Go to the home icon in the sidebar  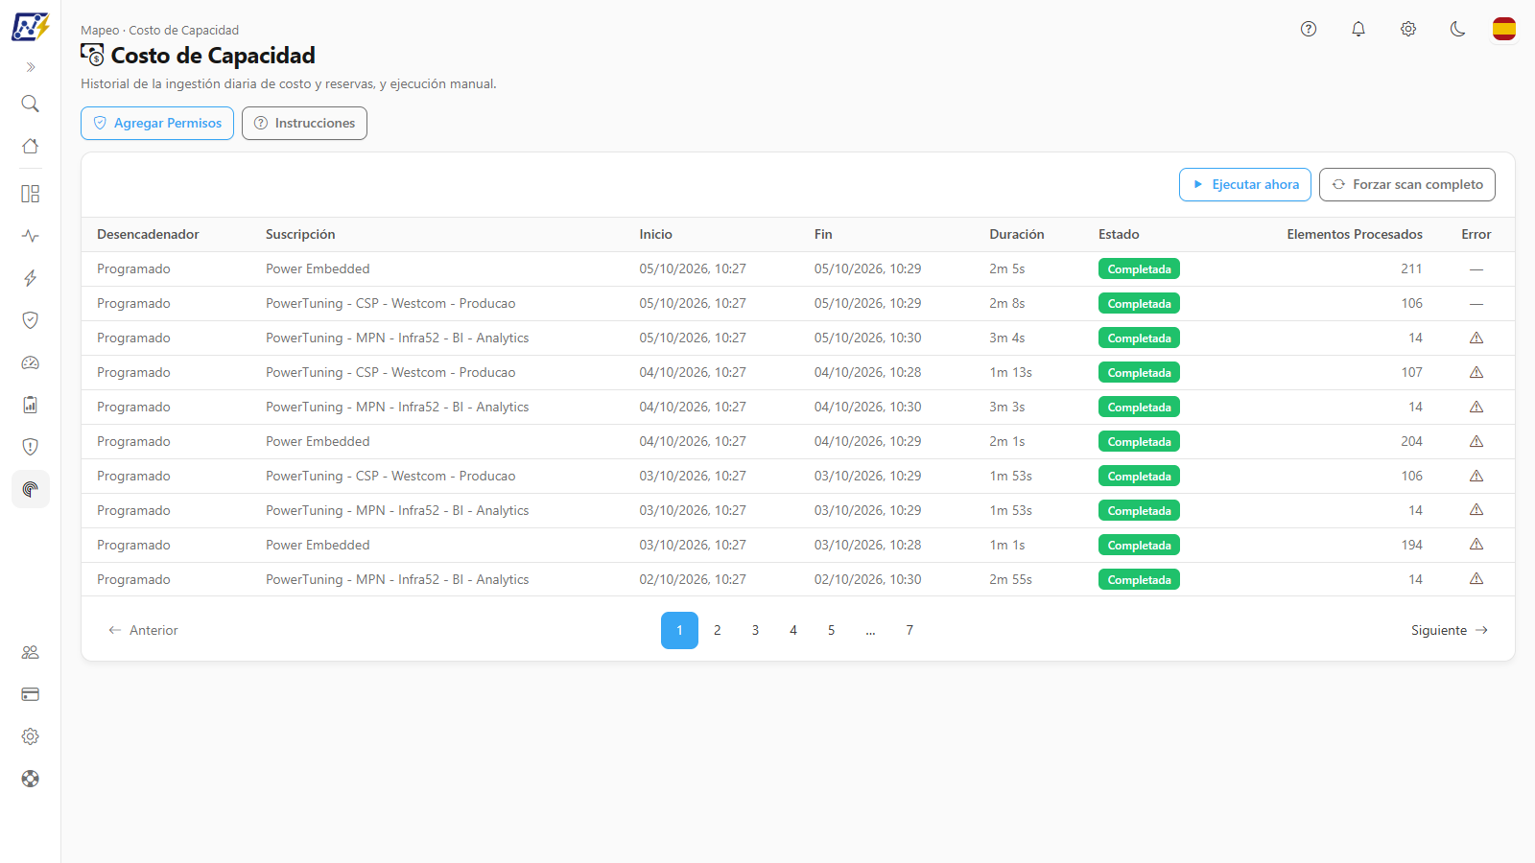click(x=31, y=146)
